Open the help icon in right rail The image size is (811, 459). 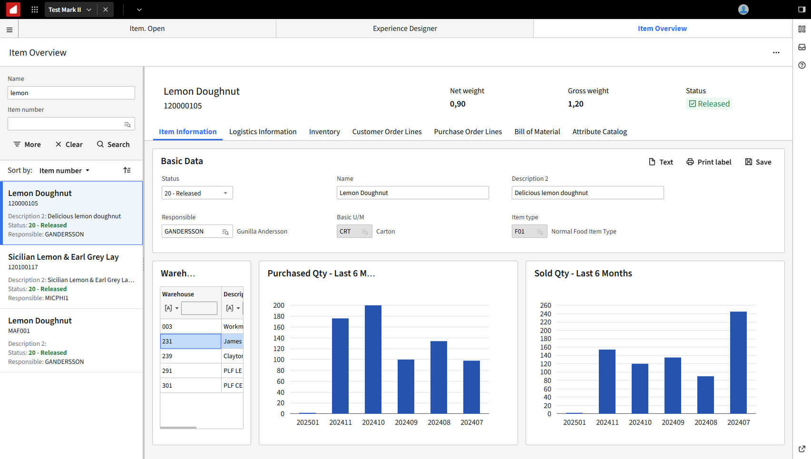(x=802, y=65)
